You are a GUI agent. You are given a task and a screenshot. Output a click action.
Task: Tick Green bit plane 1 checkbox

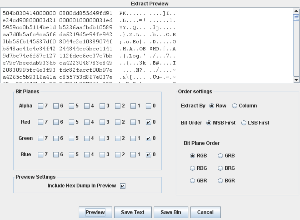[133, 138]
